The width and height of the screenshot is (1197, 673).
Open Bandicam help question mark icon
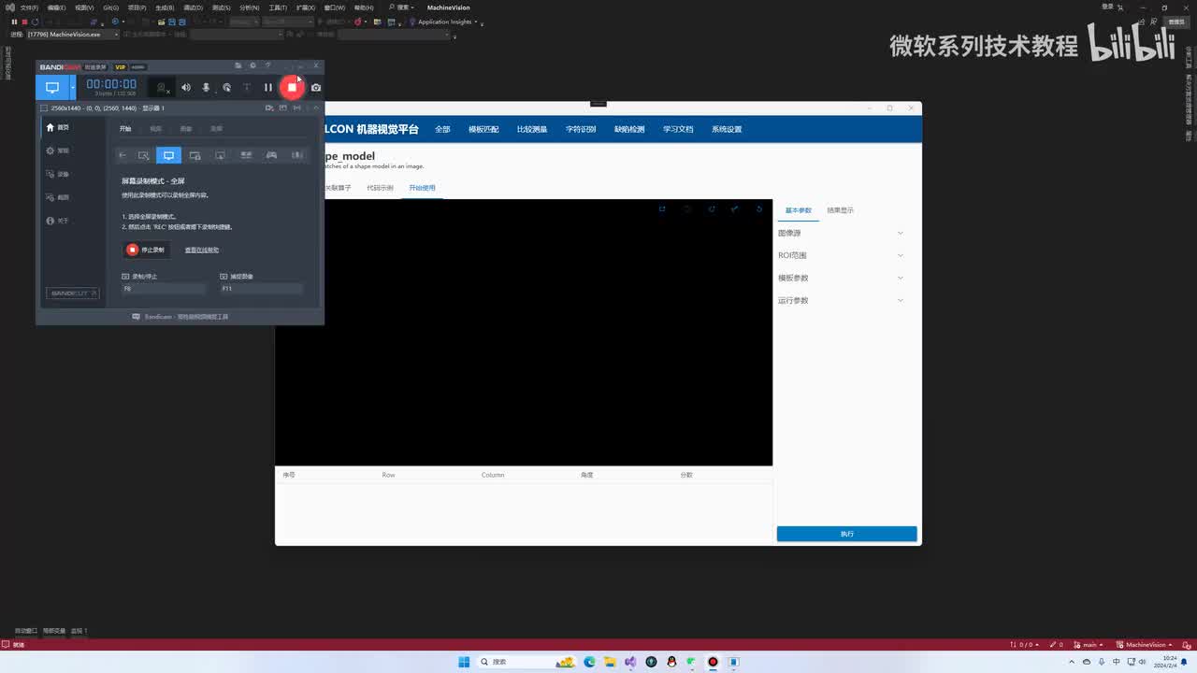(x=267, y=65)
